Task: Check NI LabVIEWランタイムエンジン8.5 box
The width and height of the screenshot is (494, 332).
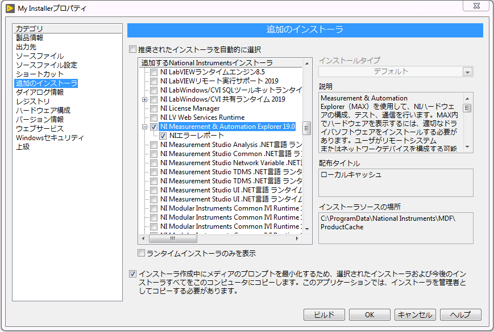Action: (x=153, y=72)
